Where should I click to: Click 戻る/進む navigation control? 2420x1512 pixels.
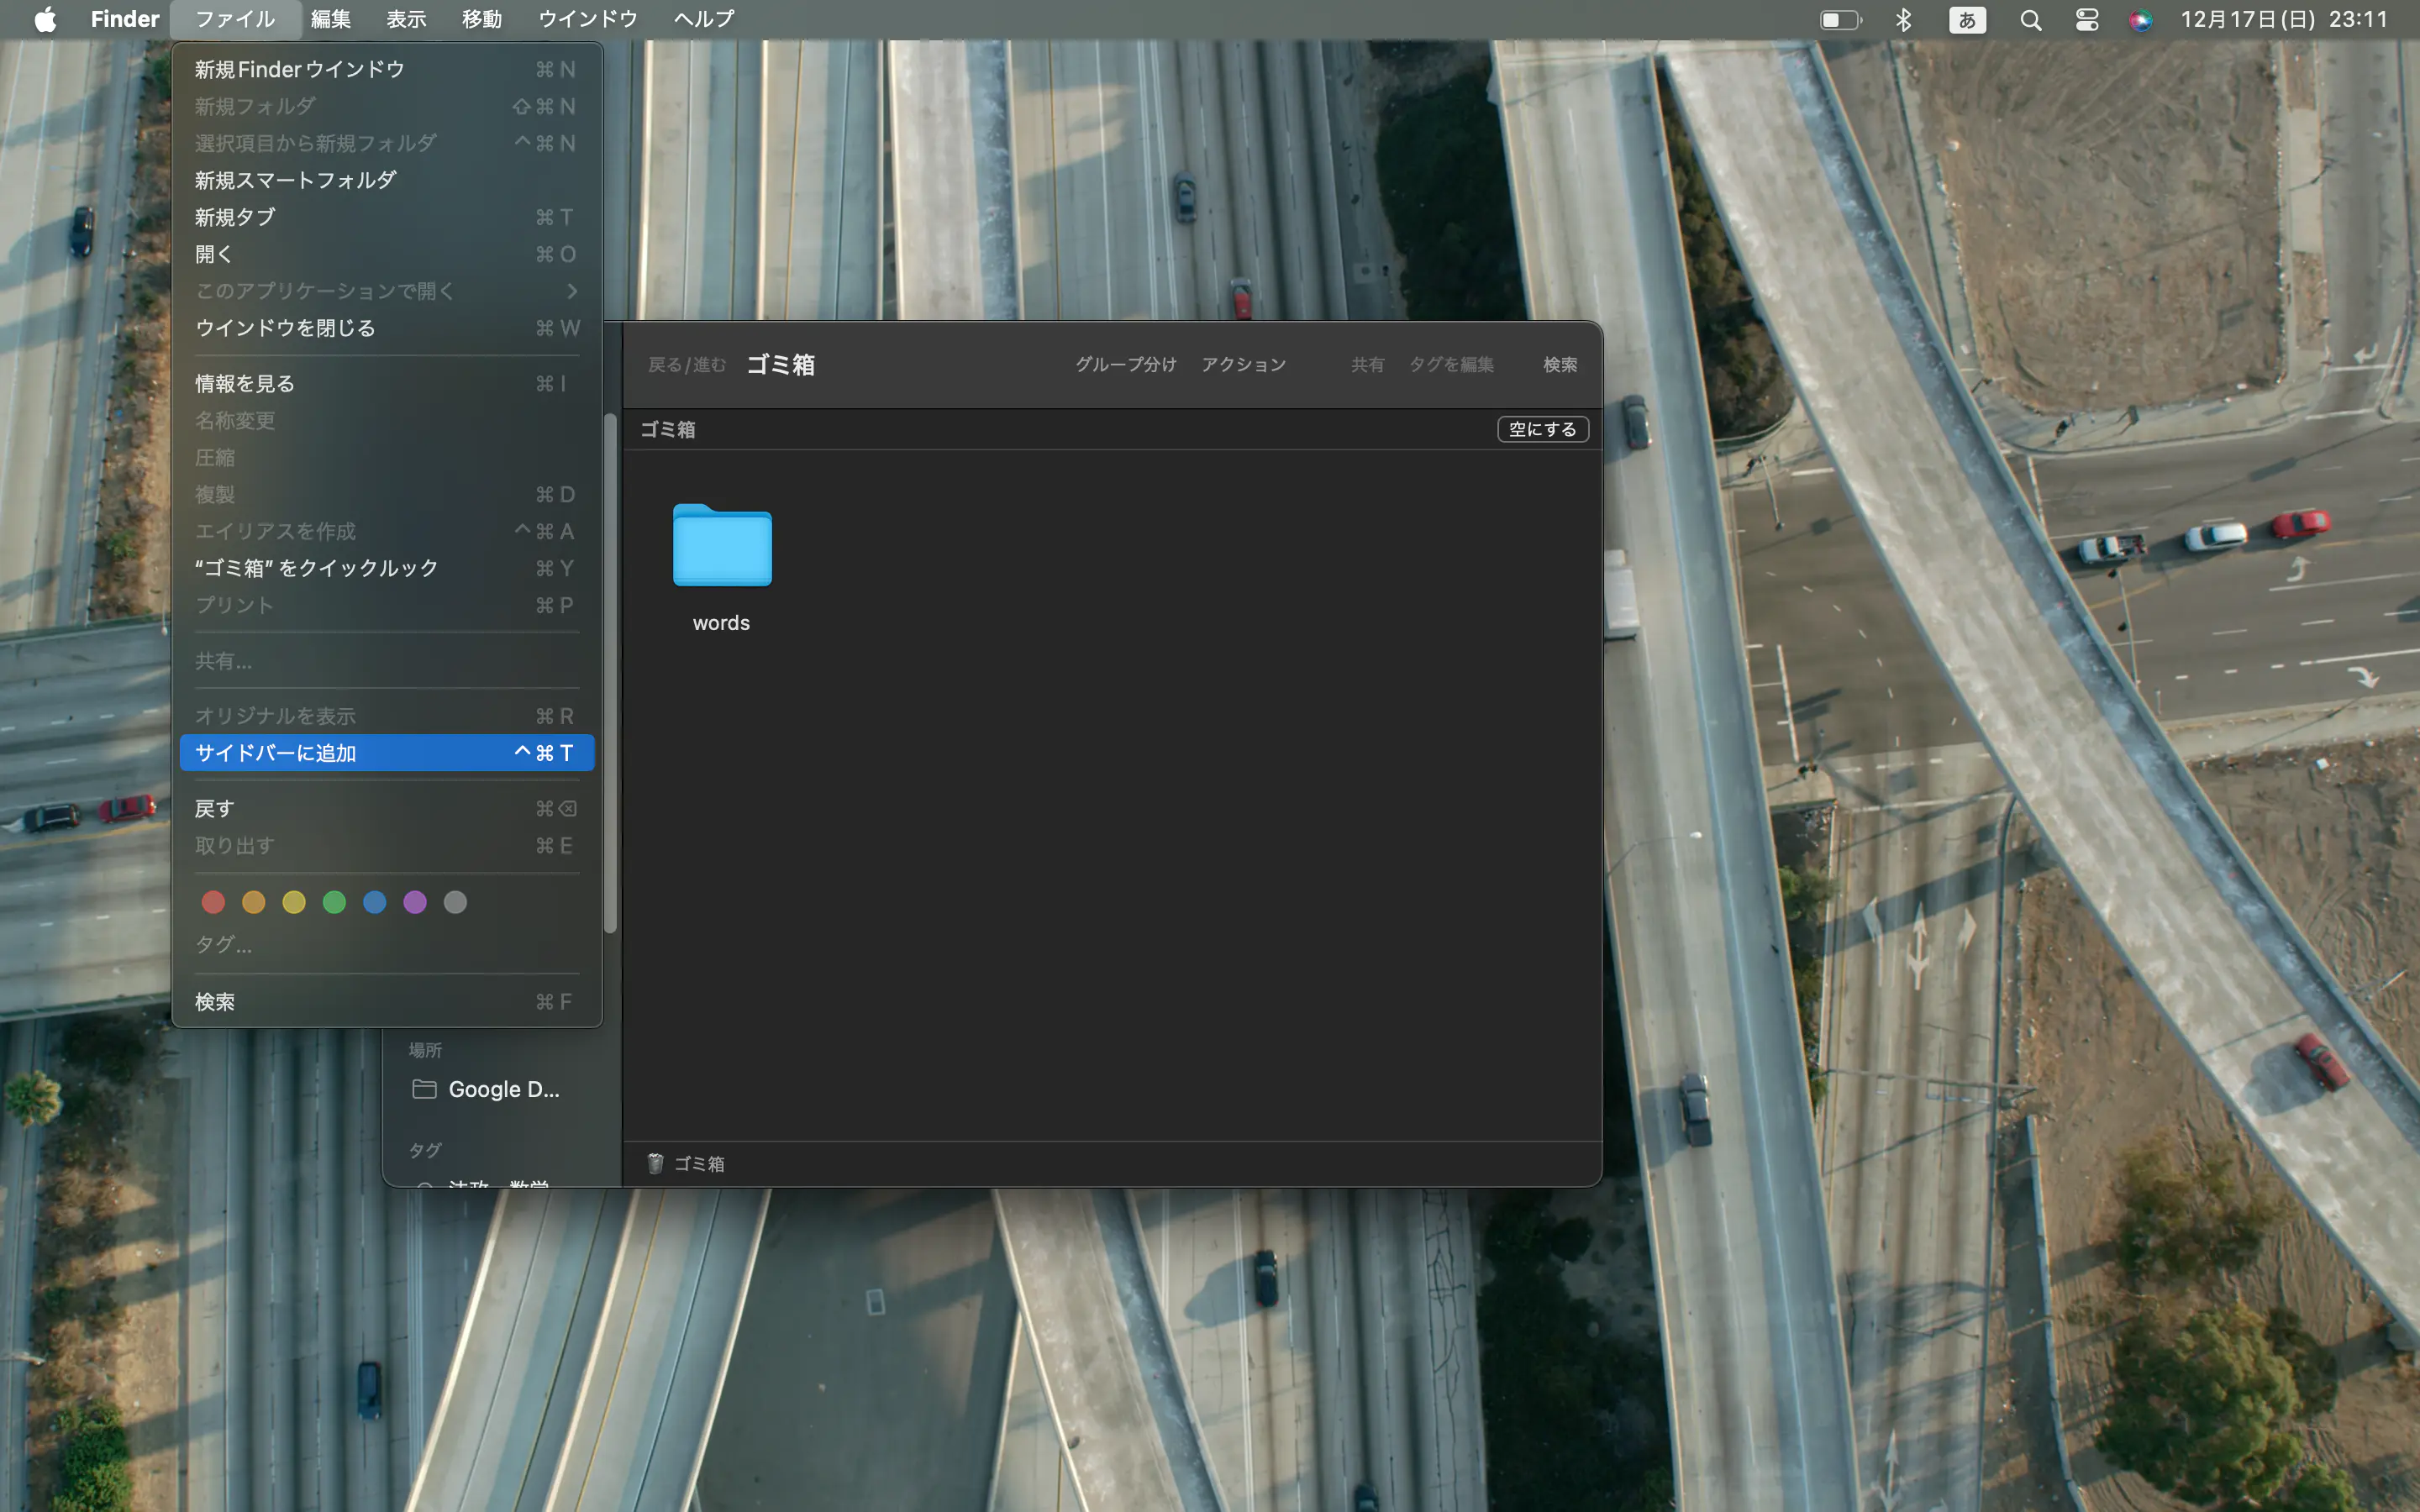tap(687, 364)
